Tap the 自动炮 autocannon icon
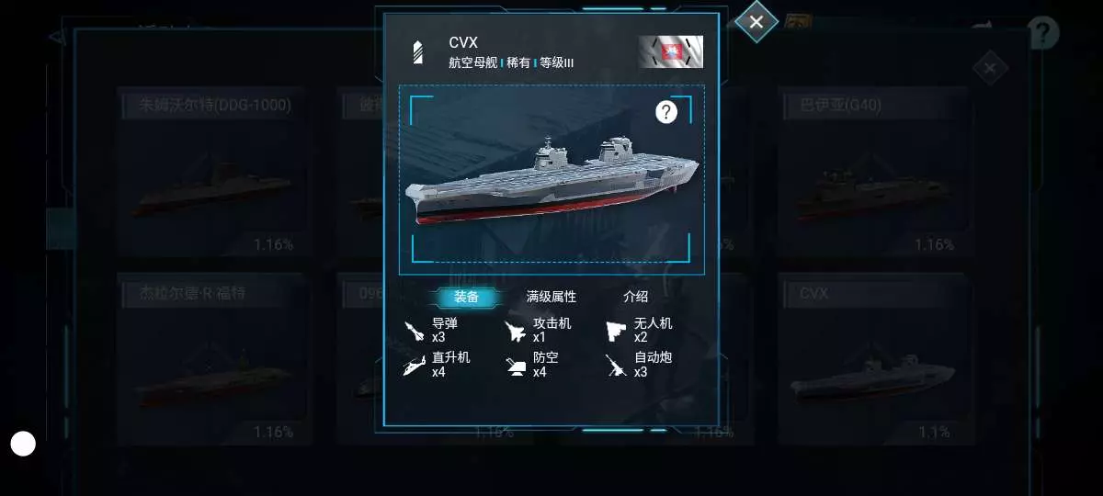1103x496 pixels. (616, 366)
